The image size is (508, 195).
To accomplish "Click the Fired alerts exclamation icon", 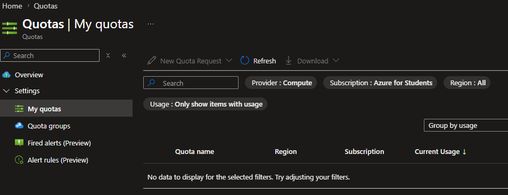I will (x=19, y=143).
